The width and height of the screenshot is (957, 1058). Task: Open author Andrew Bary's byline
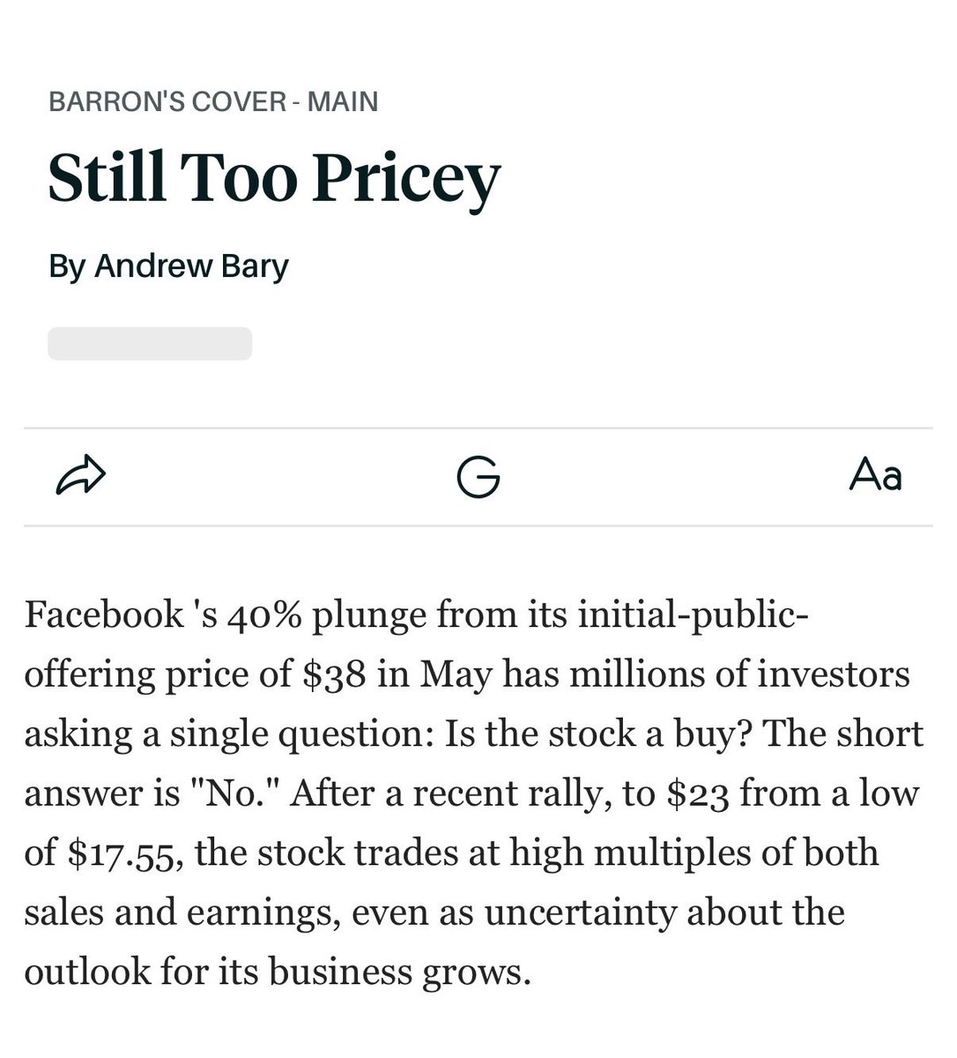[168, 265]
